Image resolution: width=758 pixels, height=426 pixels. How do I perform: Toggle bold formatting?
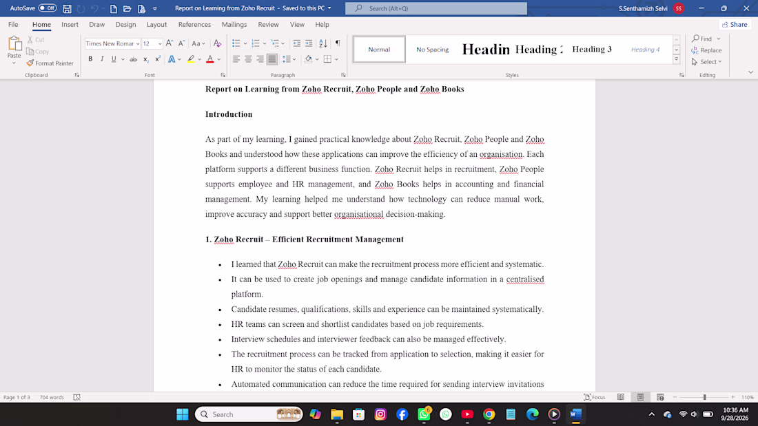click(90, 59)
